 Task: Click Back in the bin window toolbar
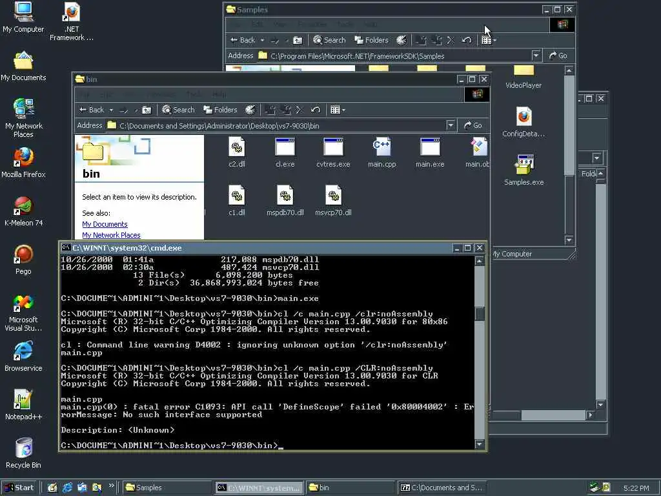(x=92, y=110)
